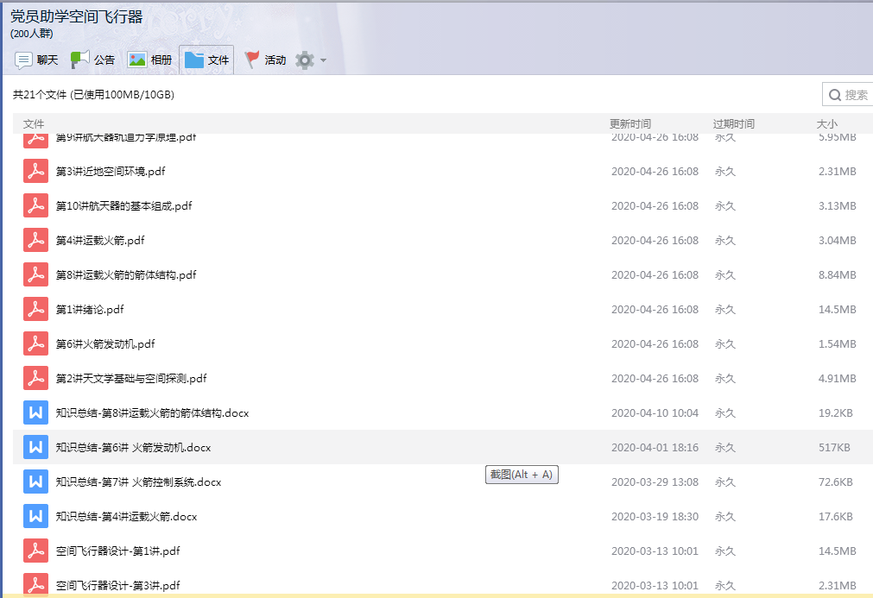Click Word icon for 知识总结-第4讲运载火箭.docx
This screenshot has height=598, width=873.
[x=35, y=516]
